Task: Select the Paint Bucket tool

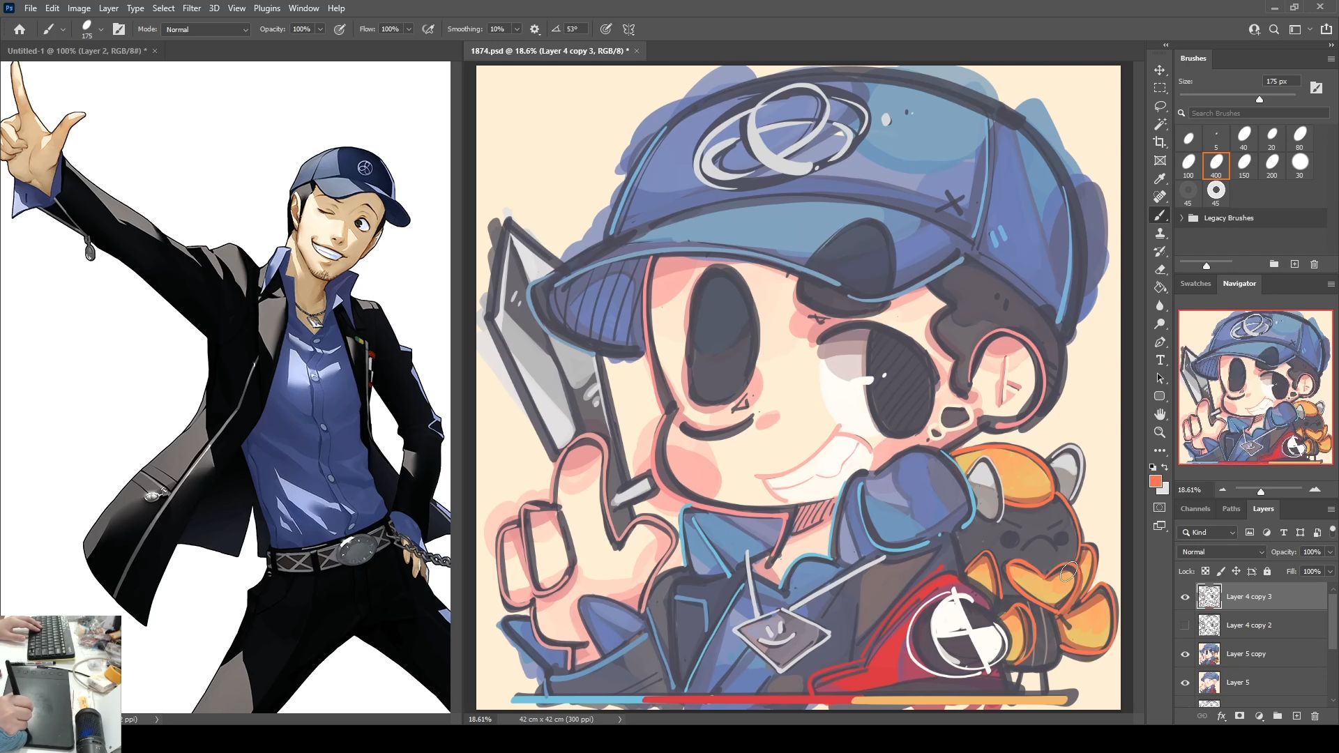Action: 1160,287
